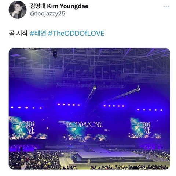
Task: Click the rightmost row of pink stage lights
Action: [150, 110]
